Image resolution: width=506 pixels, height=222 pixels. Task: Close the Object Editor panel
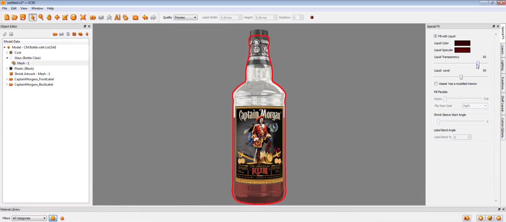89,27
